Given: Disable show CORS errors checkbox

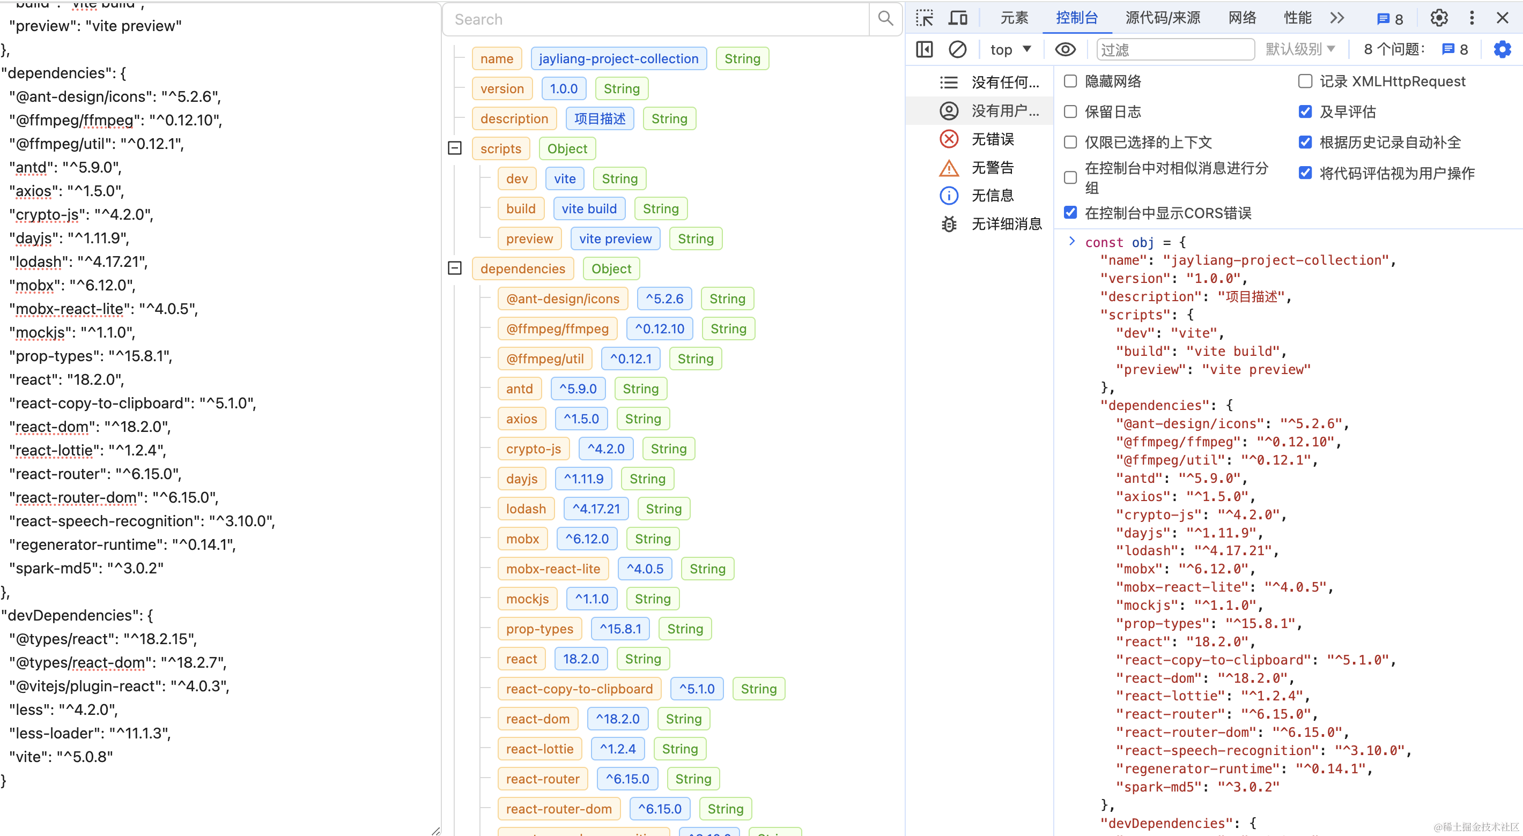Looking at the screenshot, I should point(1070,213).
